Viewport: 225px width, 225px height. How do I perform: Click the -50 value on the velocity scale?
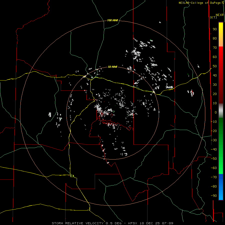point(214,159)
